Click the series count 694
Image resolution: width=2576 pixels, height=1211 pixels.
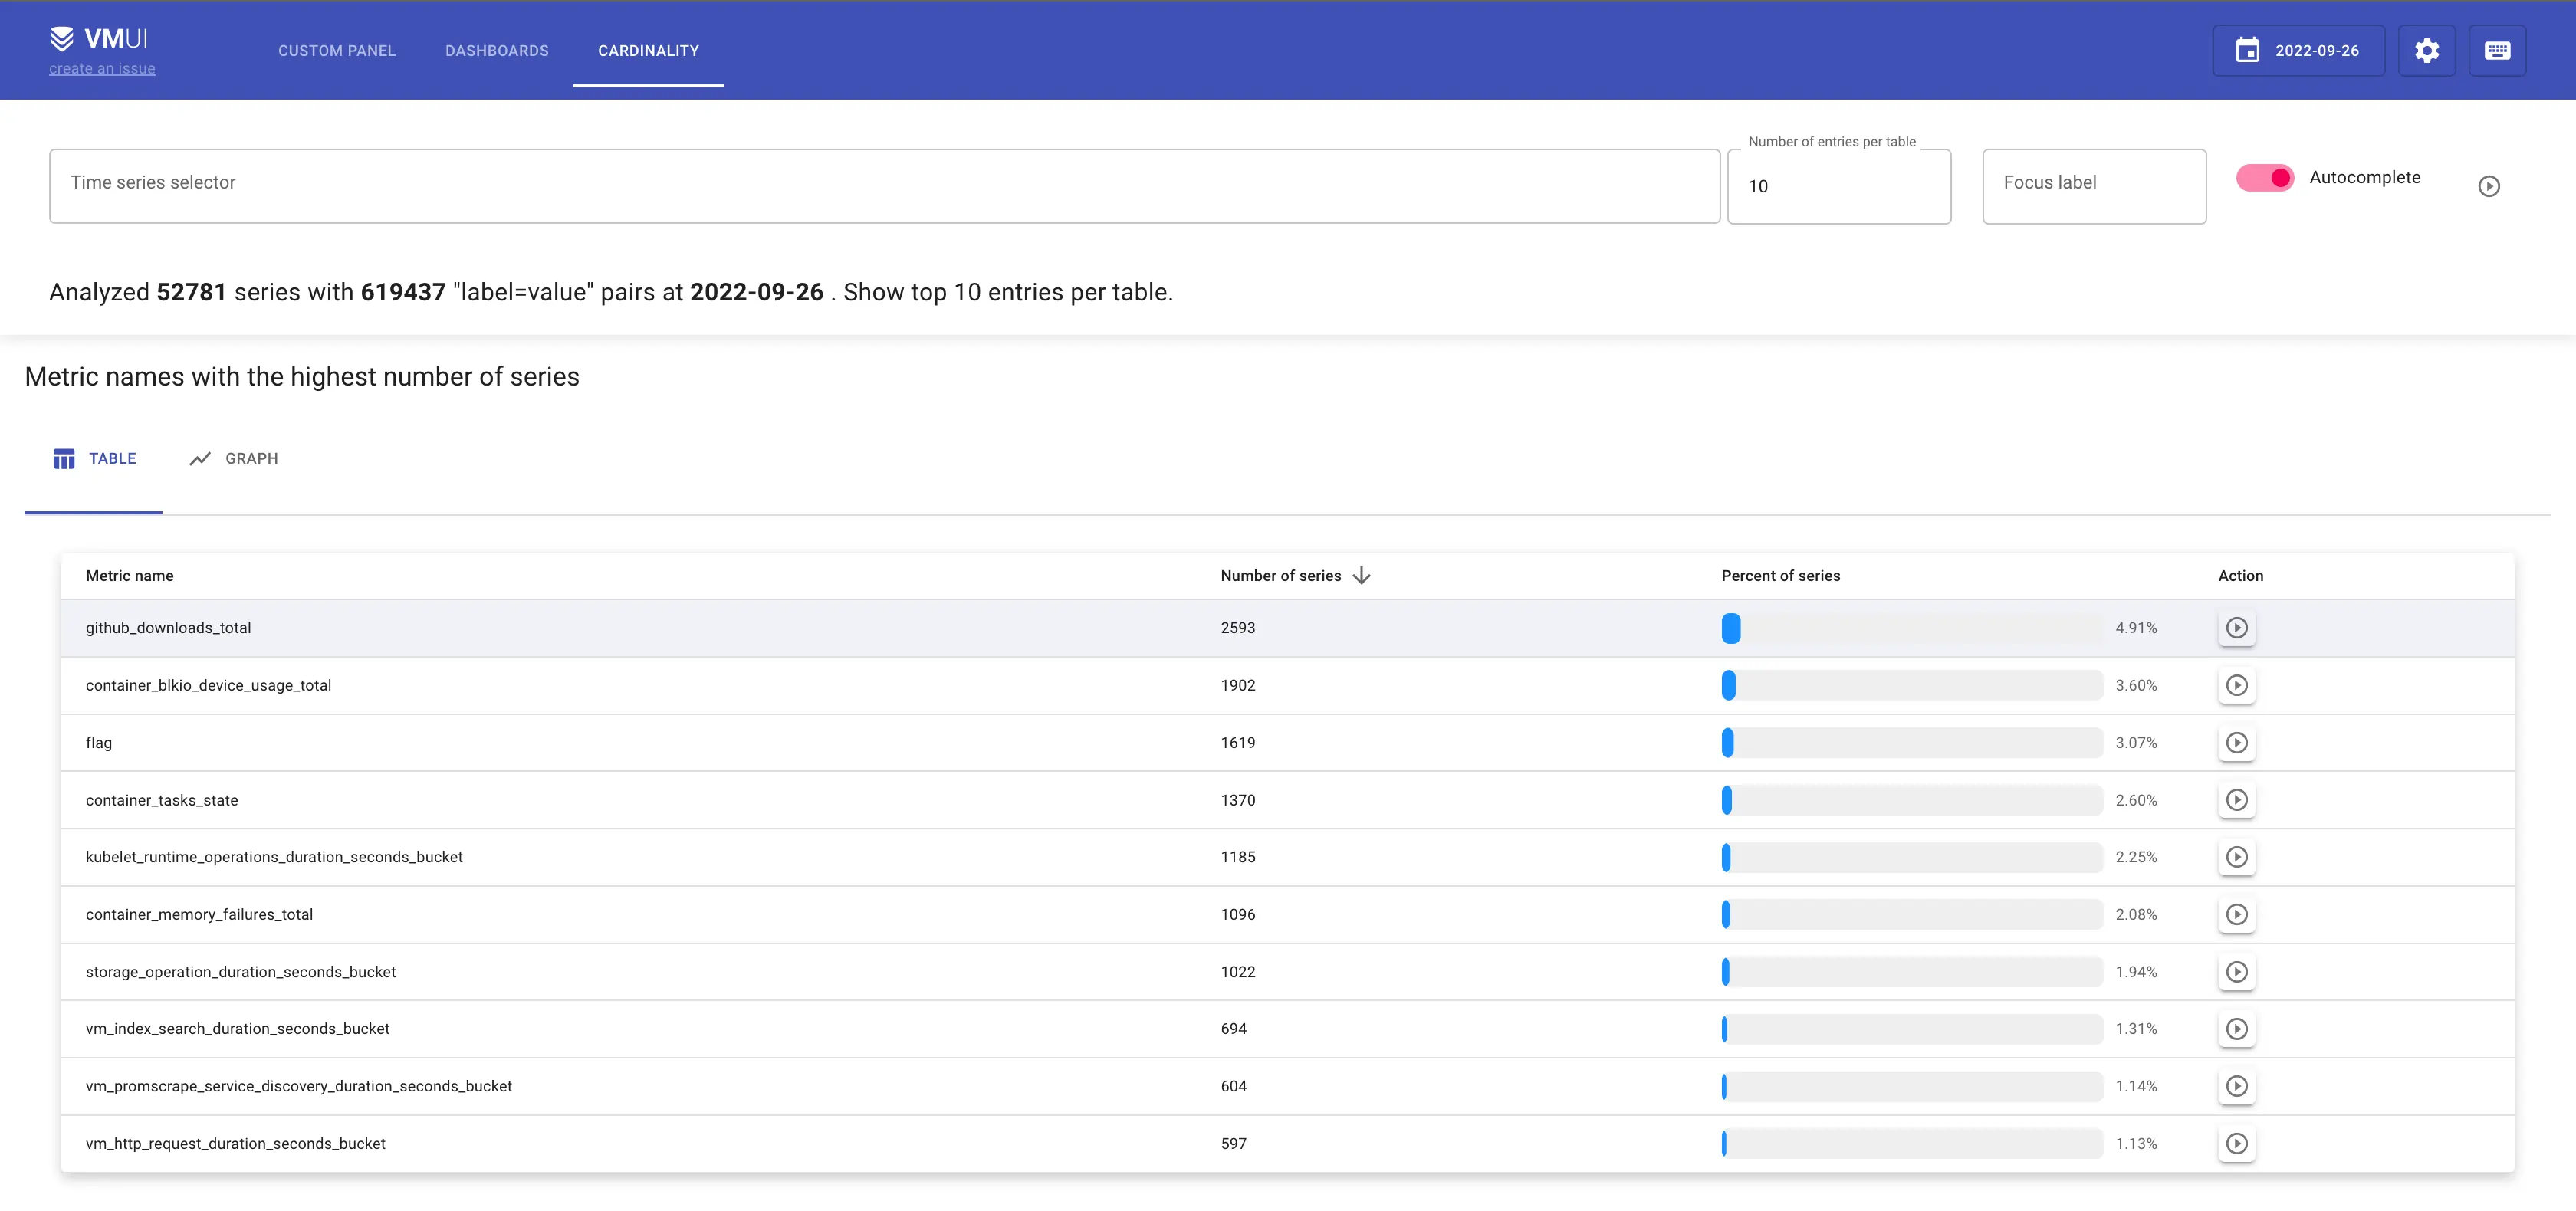(x=1234, y=1029)
